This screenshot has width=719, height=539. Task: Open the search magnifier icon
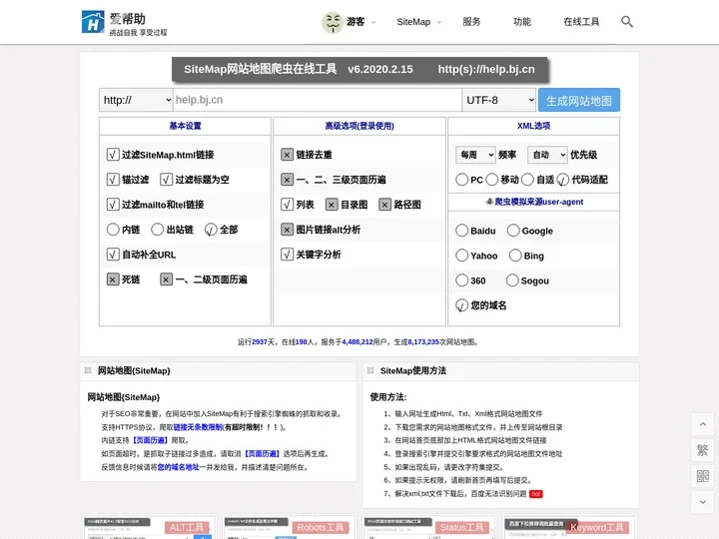point(627,22)
